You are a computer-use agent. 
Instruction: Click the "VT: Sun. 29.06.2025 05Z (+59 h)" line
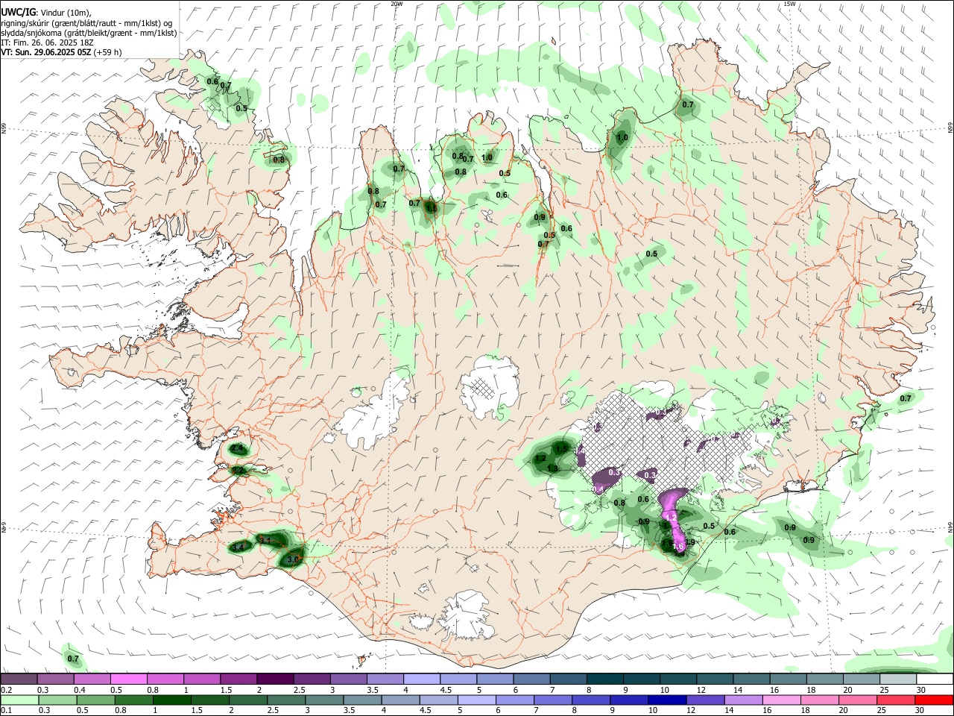[x=61, y=52]
